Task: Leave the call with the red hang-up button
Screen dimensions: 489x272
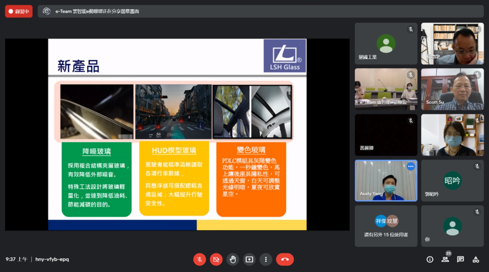Action: coord(285,259)
